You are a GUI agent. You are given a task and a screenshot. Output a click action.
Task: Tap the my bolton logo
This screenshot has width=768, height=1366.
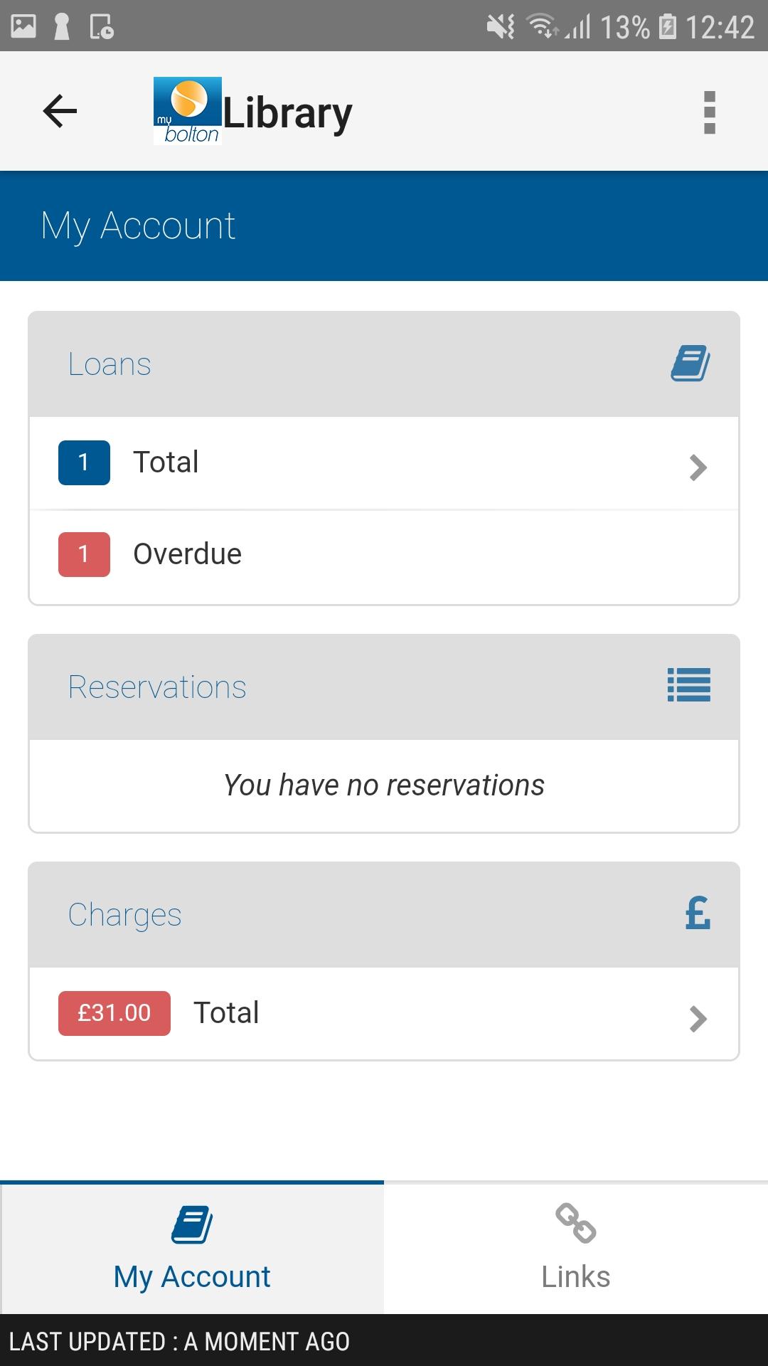click(188, 111)
